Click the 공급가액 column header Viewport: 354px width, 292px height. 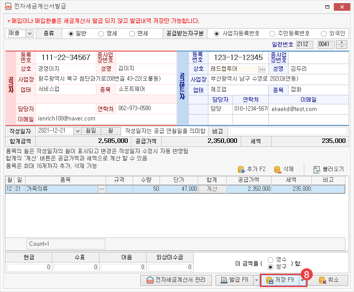pos(249,180)
